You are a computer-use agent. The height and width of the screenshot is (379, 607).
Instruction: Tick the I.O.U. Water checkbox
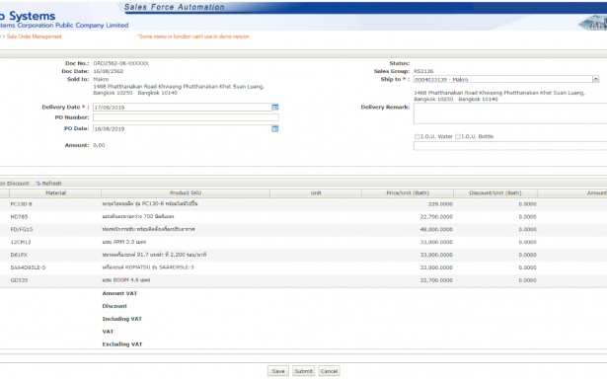[417, 136]
